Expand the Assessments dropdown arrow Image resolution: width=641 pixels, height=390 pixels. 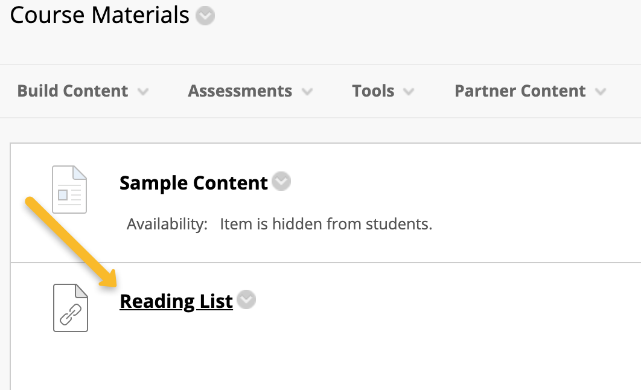coord(307,92)
